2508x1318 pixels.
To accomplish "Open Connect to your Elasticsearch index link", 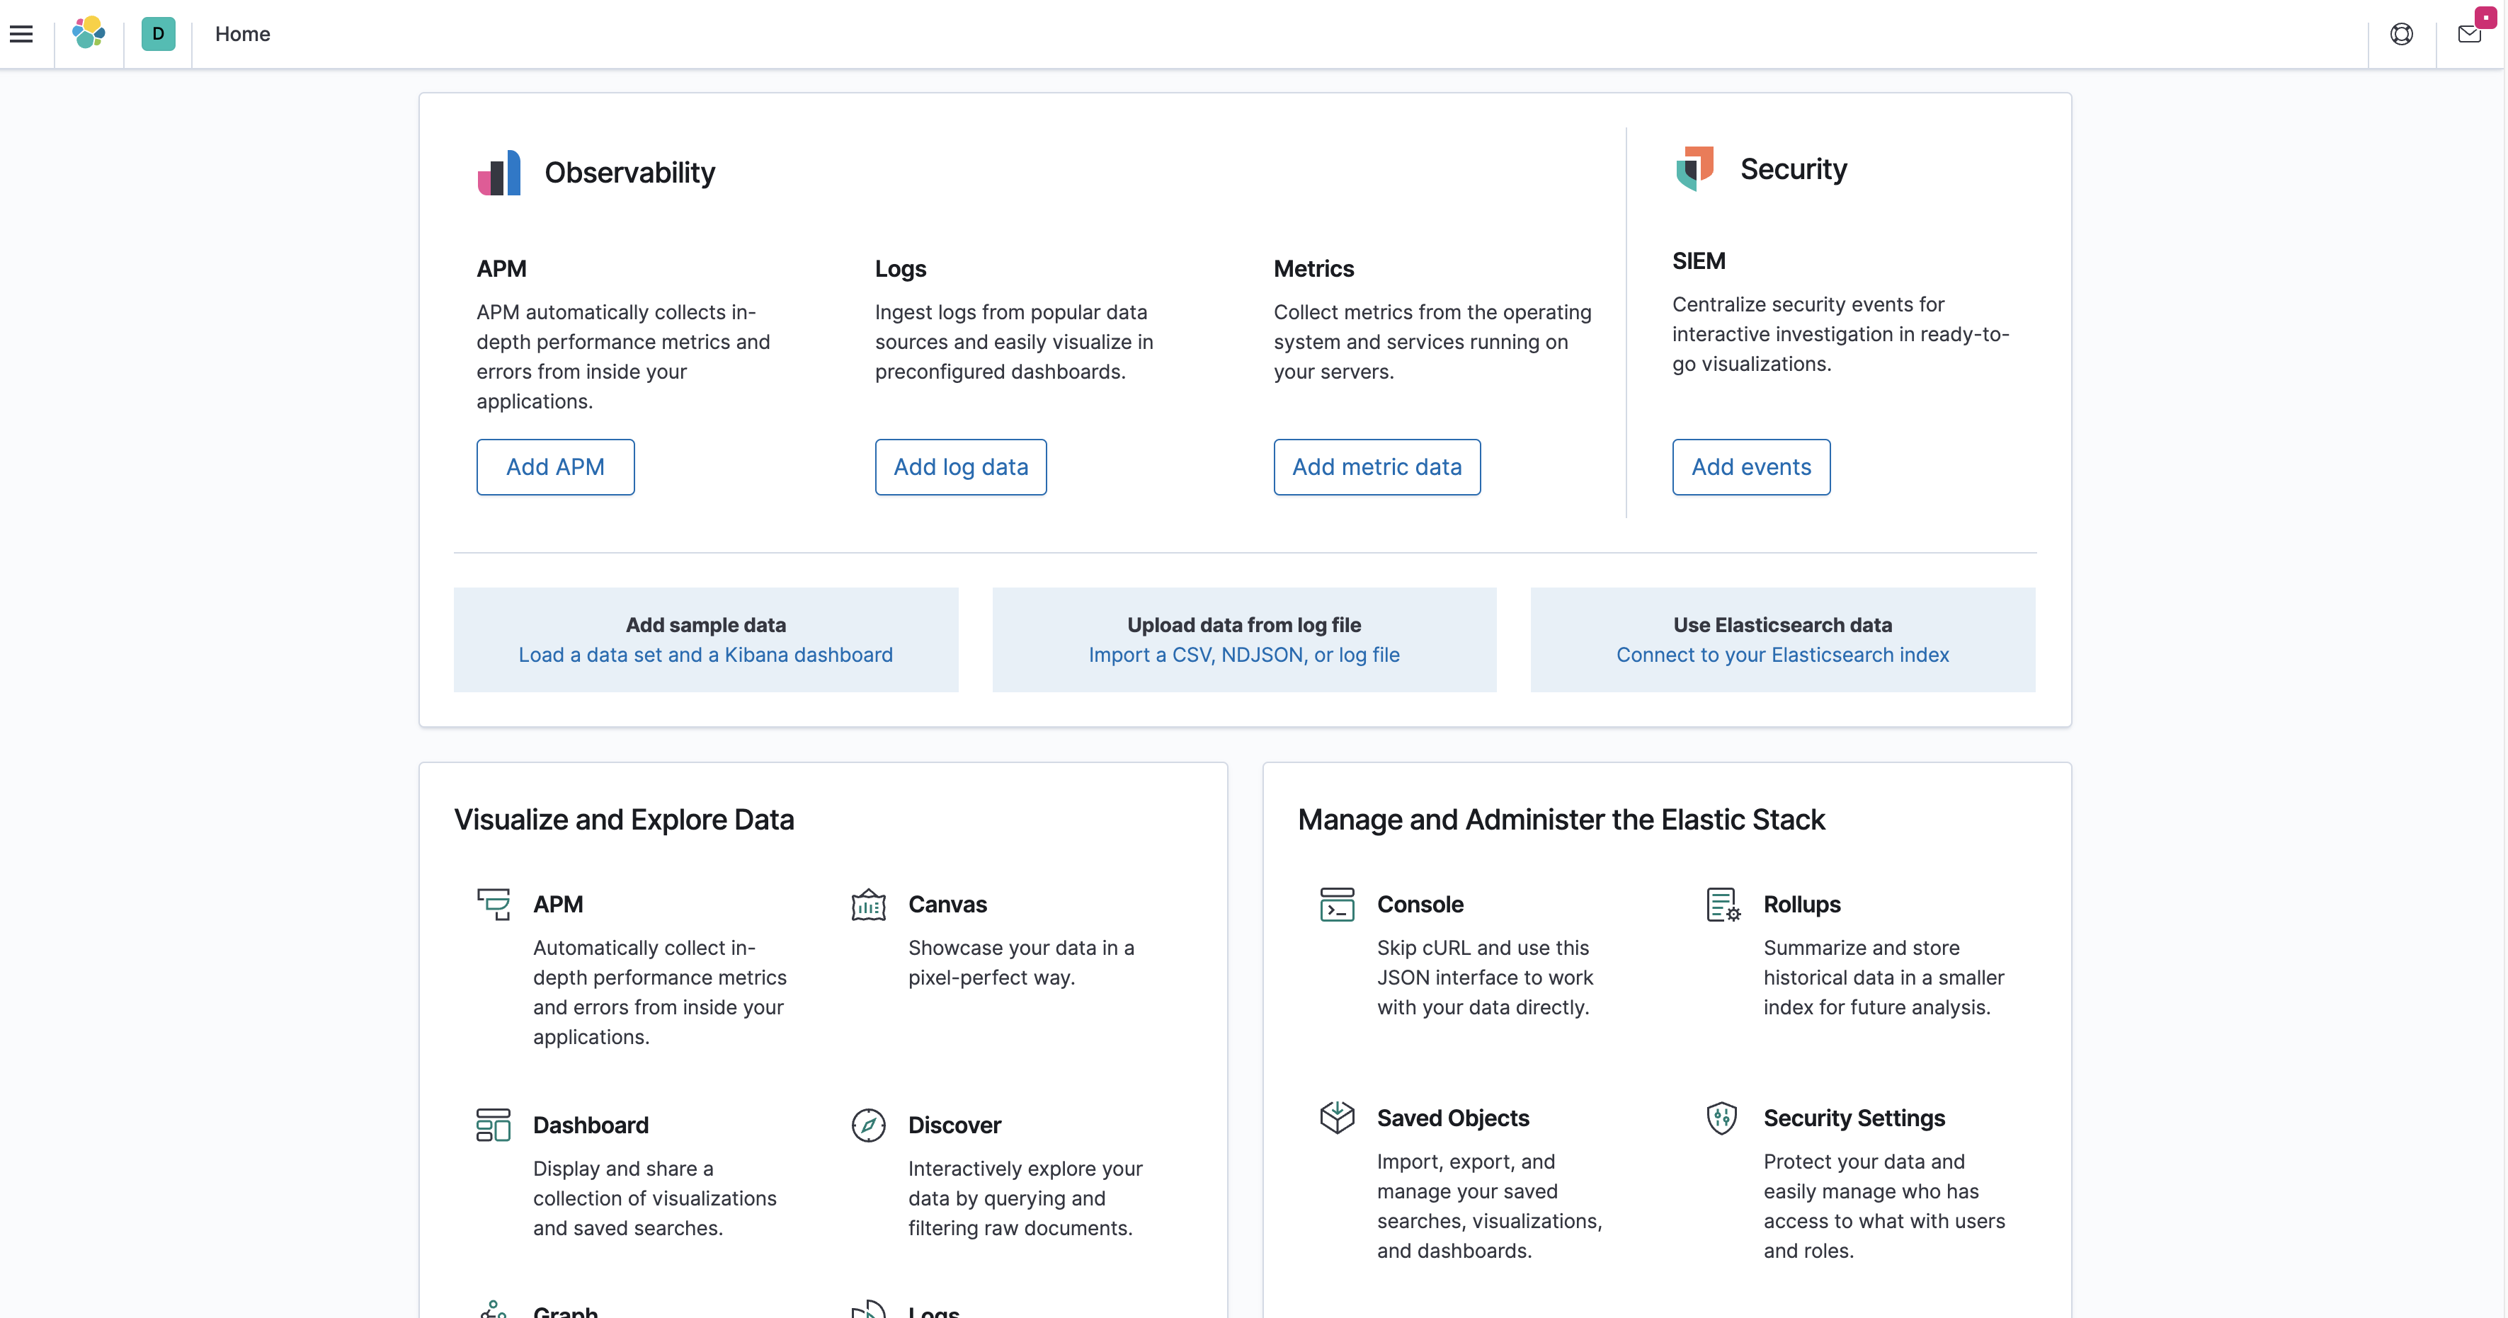I will tap(1782, 655).
